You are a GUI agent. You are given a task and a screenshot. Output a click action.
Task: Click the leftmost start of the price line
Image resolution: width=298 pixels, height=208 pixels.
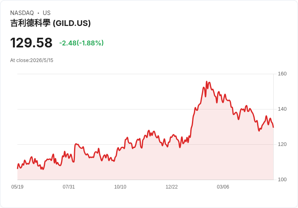click(17, 168)
